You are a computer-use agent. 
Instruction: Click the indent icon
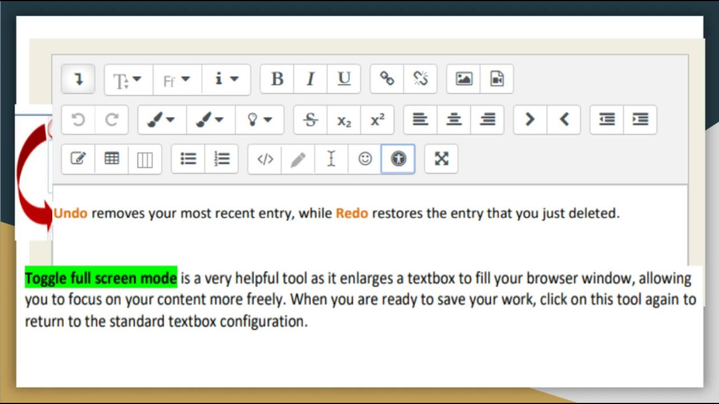(640, 120)
